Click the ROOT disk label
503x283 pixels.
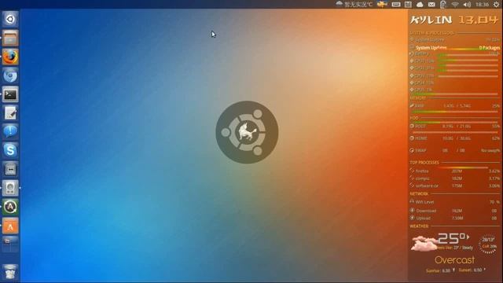(x=420, y=127)
